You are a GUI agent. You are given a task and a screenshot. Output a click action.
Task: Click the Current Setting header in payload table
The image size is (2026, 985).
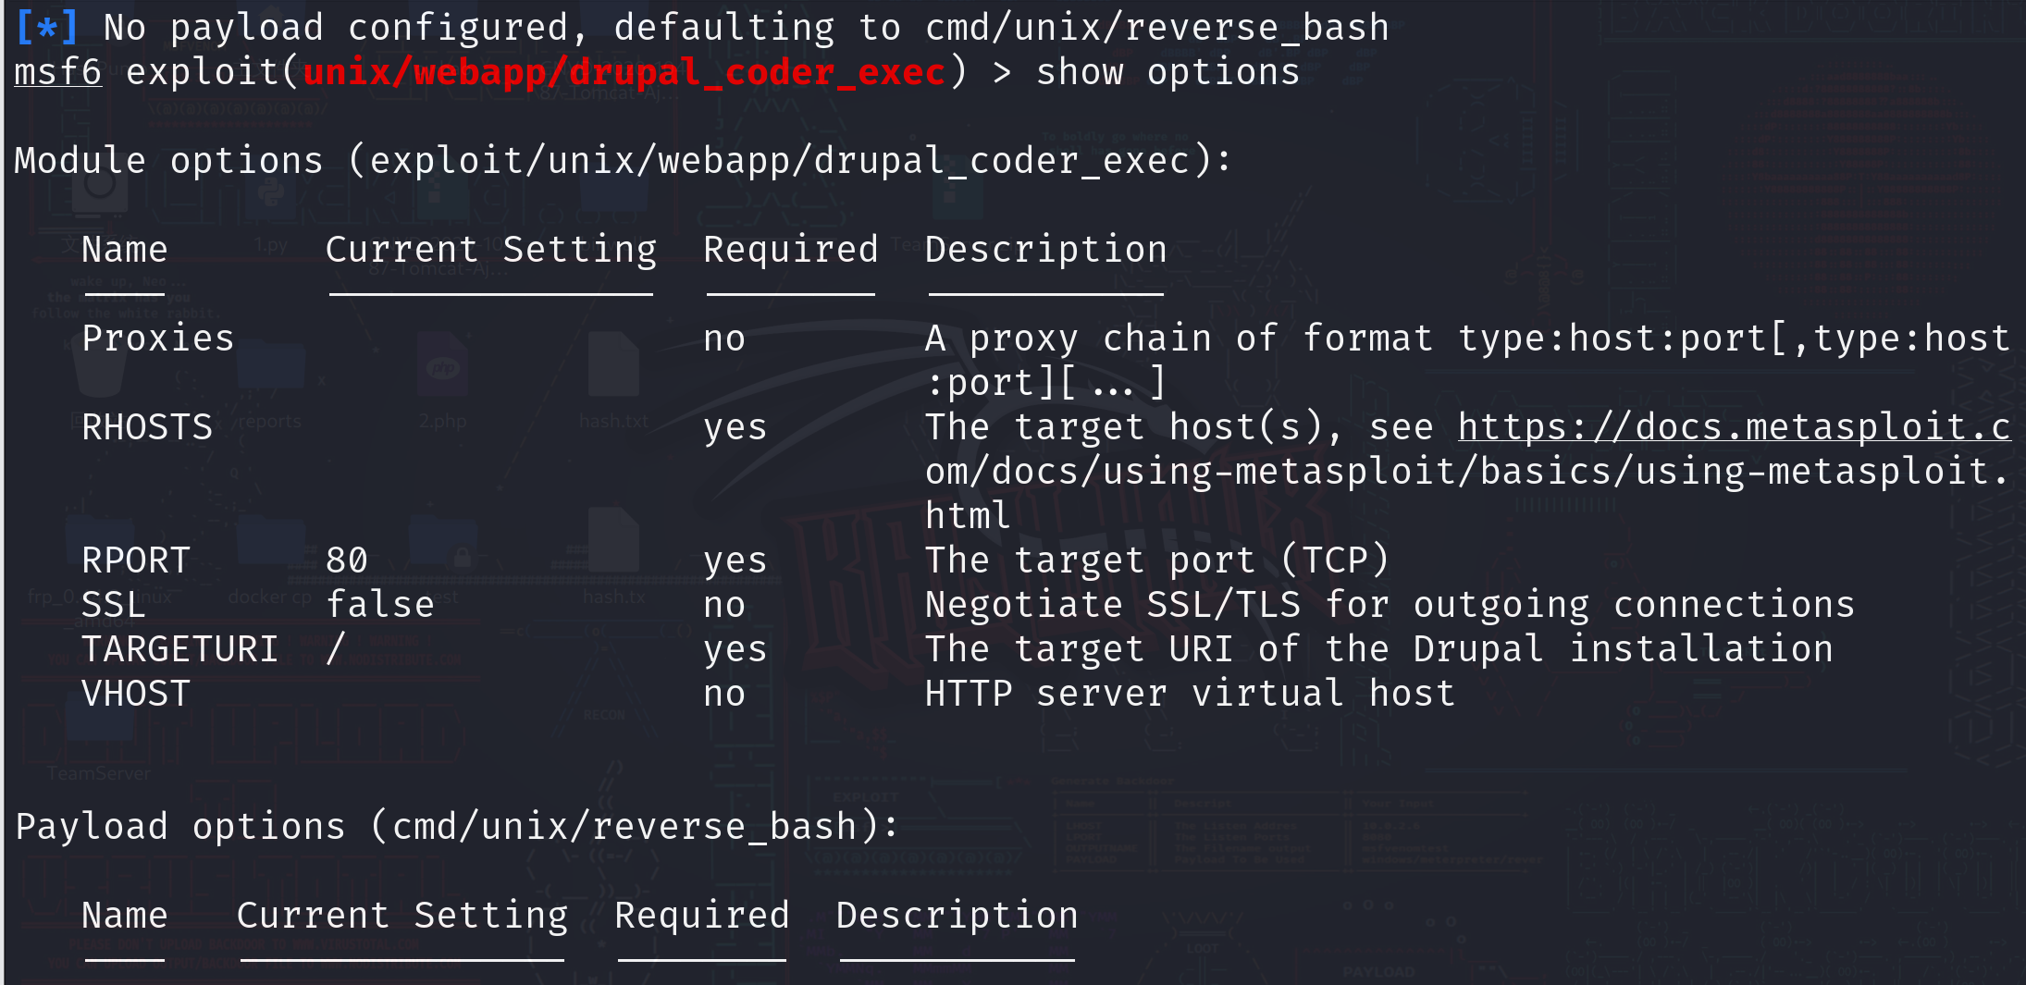click(402, 916)
